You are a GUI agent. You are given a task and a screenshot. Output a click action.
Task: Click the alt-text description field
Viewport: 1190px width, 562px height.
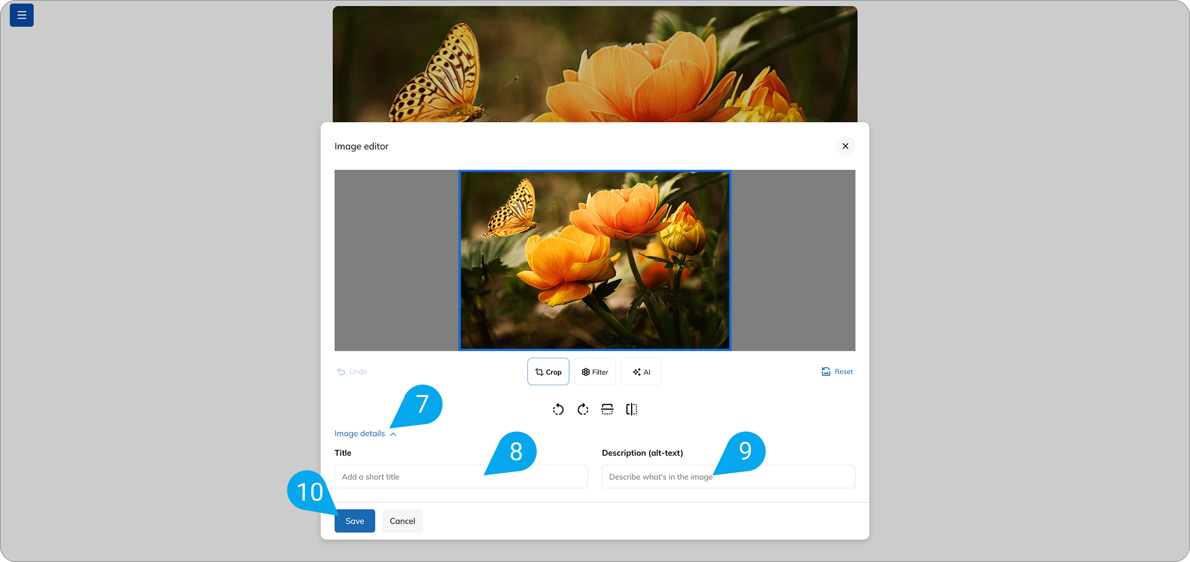pos(727,476)
